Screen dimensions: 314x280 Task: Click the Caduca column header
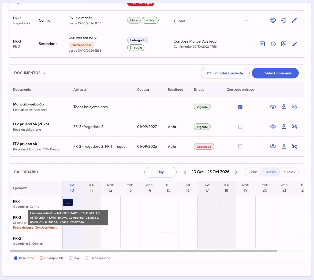143,90
